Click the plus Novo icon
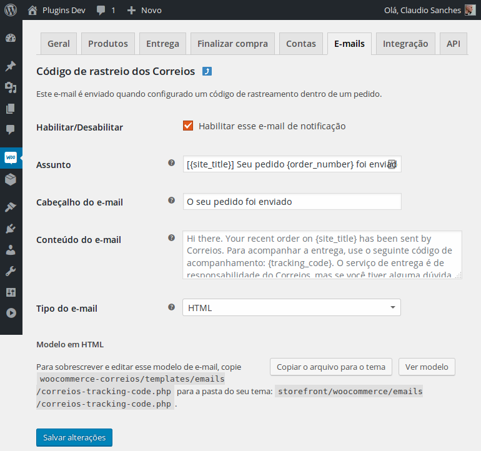This screenshot has width=481, height=451. [x=131, y=11]
